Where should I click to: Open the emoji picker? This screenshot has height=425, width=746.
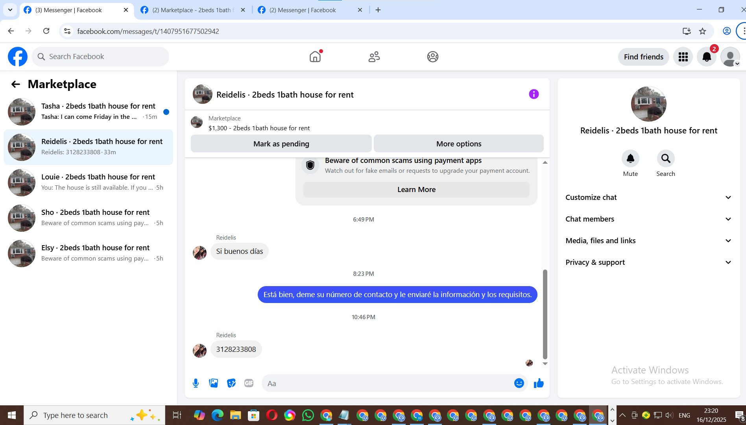click(x=519, y=383)
